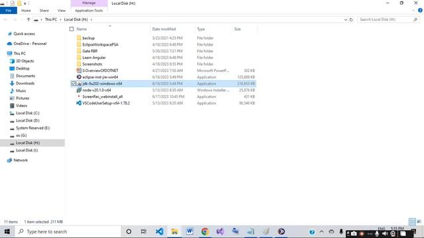Switch to details view layout icon
Image resolution: width=424 pixels, height=238 pixels.
[412, 222]
